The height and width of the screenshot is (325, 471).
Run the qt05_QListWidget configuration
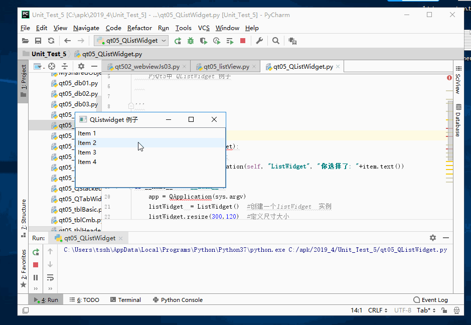click(x=178, y=41)
